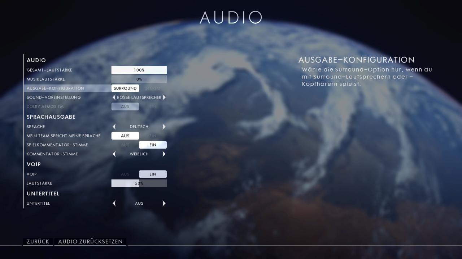The height and width of the screenshot is (259, 462).
Task: Select the Kommentator-Stimme row label
Action: point(52,154)
